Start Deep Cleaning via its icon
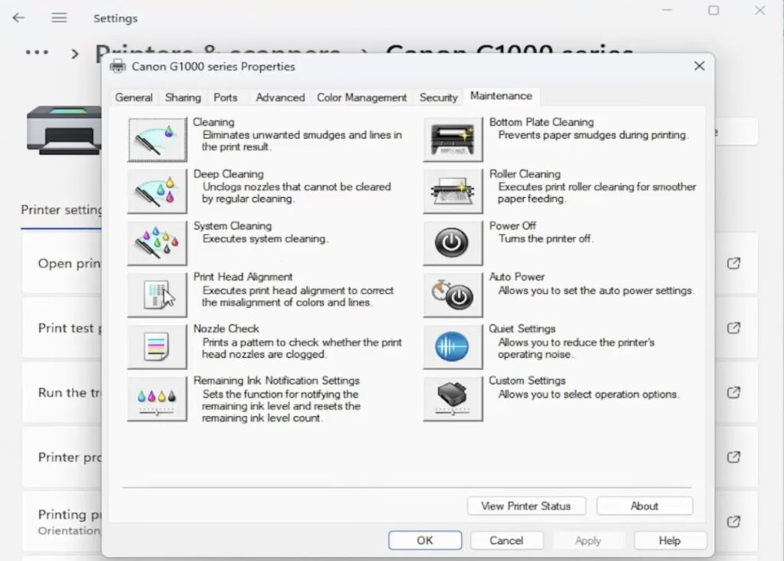 157,191
